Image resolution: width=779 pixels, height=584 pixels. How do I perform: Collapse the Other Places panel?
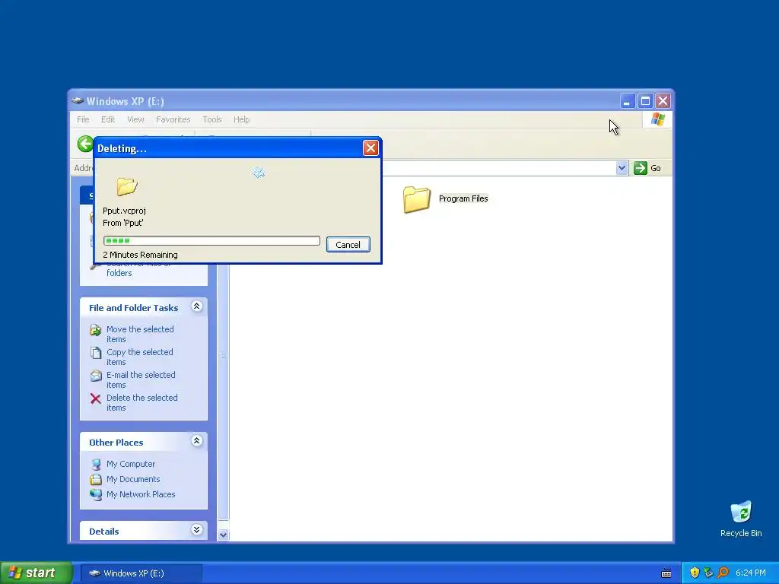click(x=197, y=441)
